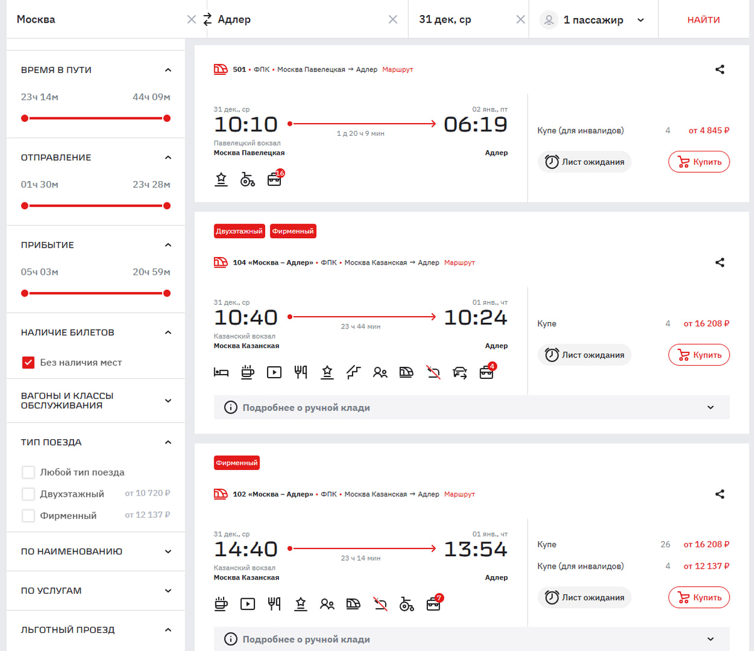The image size is (754, 651).
Task: Click crossed-out non-refundable icon on train 104
Action: [x=433, y=372]
